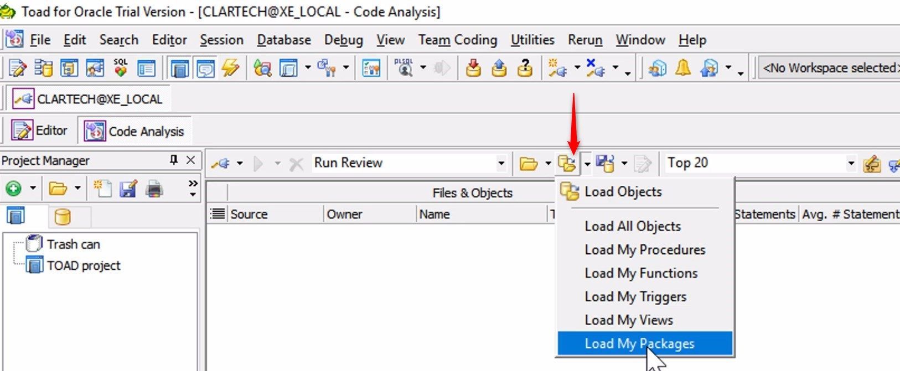Viewport: 900px width, 371px height.
Task: Sort by the Avg. # Statements column header
Action: coord(850,214)
